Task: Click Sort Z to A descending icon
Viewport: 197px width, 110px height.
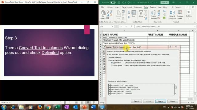Action: [129, 17]
